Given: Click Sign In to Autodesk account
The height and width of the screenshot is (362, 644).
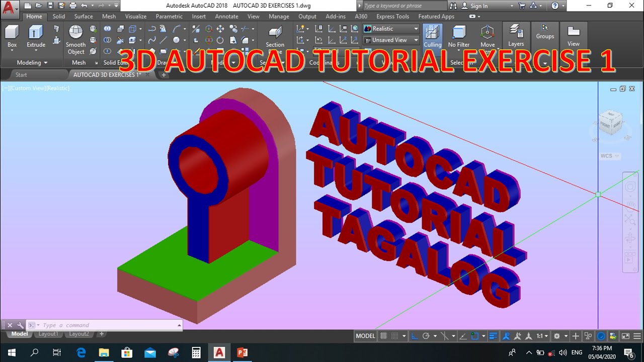Looking at the screenshot, I should 478,6.
